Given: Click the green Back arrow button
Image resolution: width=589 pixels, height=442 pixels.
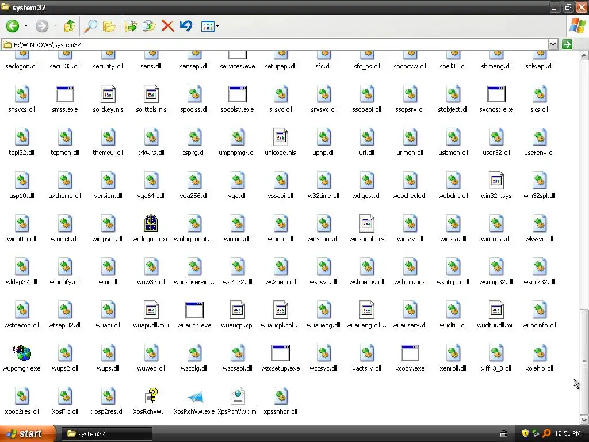Looking at the screenshot, I should [13, 26].
